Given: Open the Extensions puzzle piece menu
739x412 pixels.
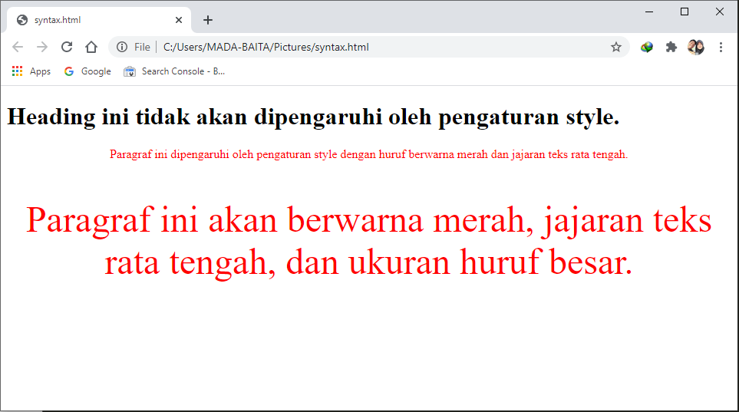Looking at the screenshot, I should coord(671,47).
